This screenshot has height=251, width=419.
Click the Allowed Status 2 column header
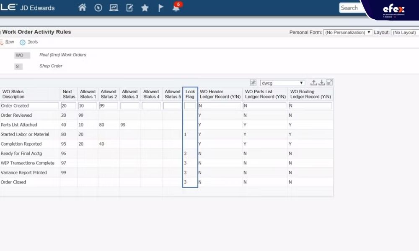tap(109, 94)
